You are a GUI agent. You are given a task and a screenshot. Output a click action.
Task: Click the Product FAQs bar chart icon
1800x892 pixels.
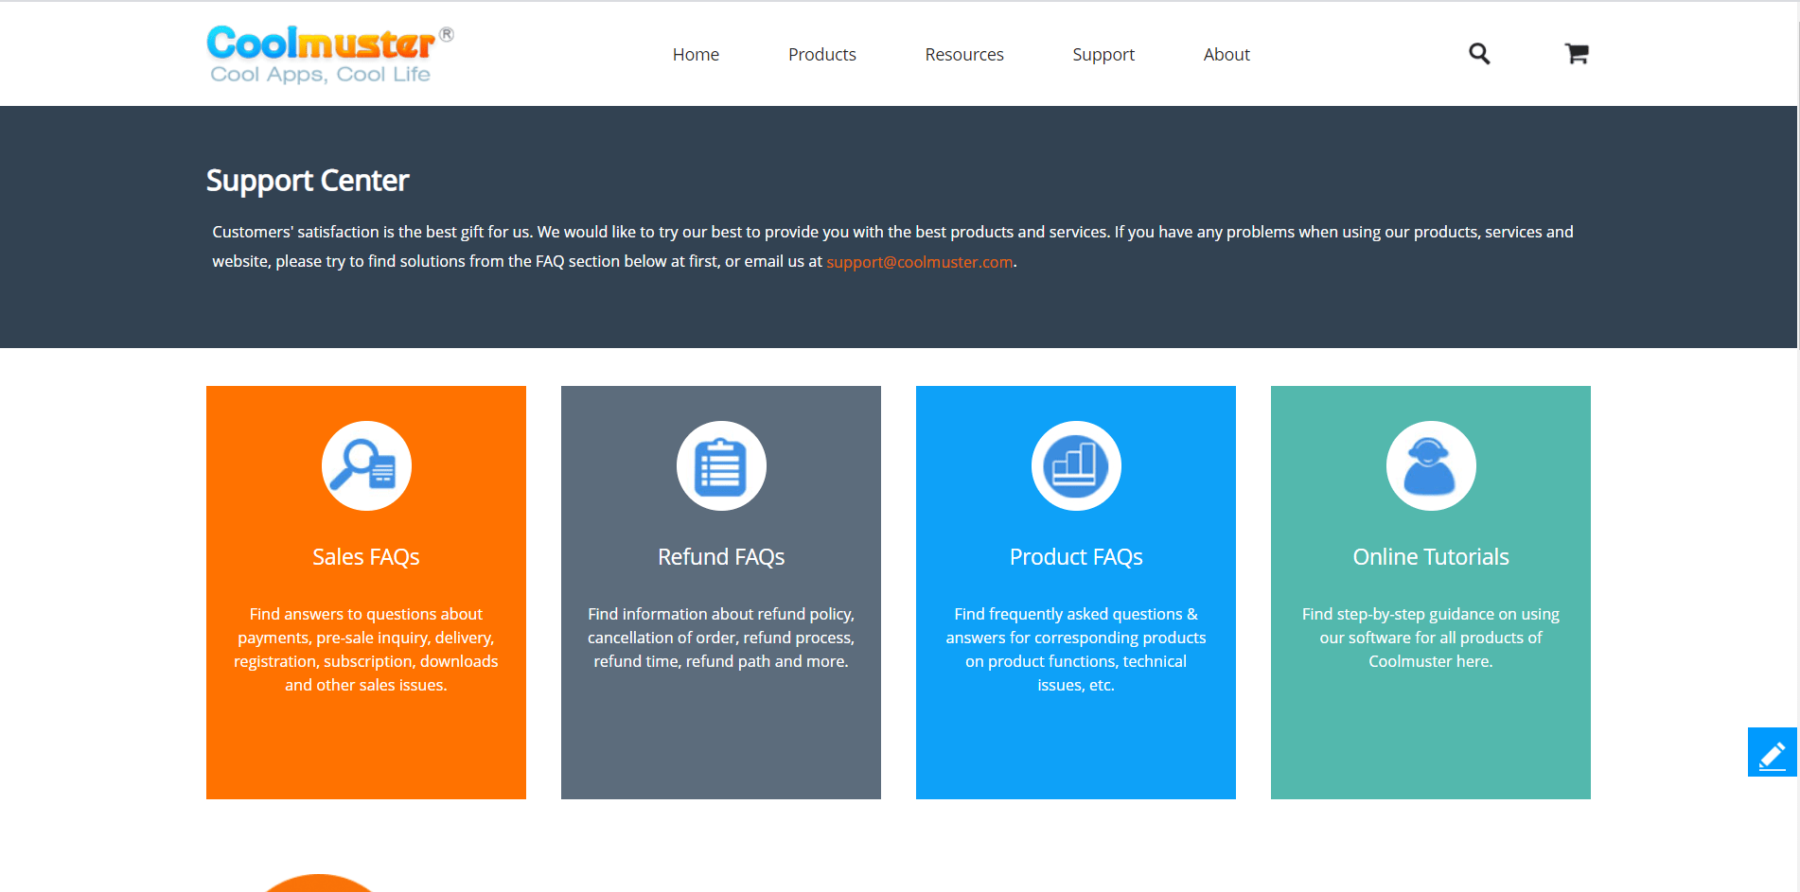pyautogui.click(x=1076, y=465)
